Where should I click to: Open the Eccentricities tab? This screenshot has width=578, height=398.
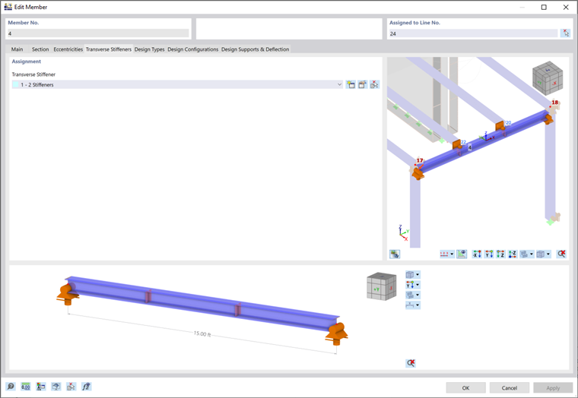click(68, 49)
